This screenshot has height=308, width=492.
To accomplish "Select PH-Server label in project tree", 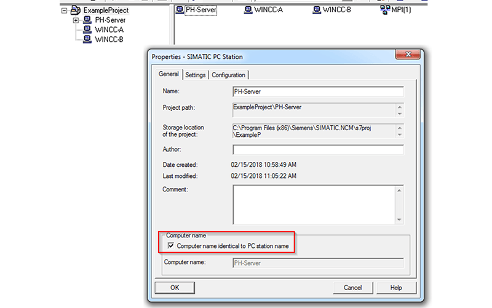I will click(x=110, y=20).
